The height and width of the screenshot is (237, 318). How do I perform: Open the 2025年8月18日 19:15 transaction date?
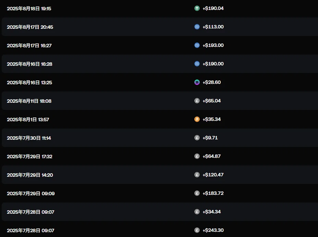click(x=29, y=9)
